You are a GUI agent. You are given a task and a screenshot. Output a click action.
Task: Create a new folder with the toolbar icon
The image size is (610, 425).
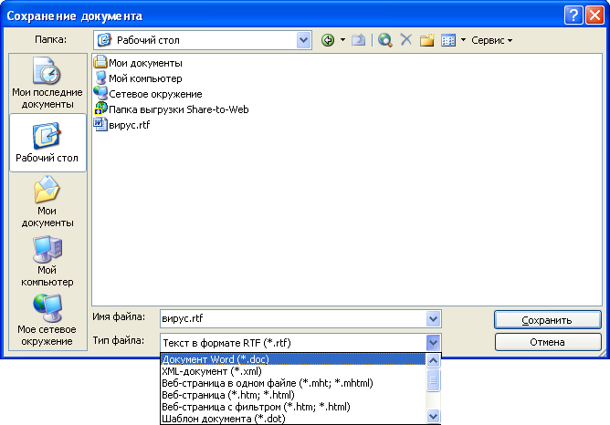pyautogui.click(x=426, y=40)
